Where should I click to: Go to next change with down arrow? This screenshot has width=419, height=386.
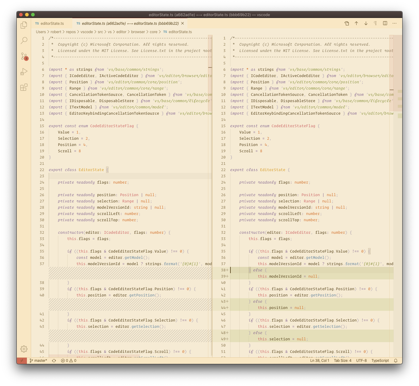click(366, 23)
